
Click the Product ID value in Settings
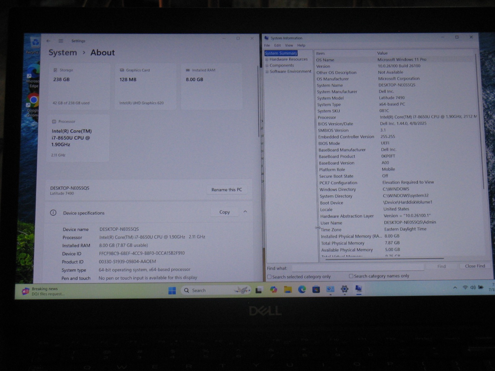pyautogui.click(x=127, y=262)
